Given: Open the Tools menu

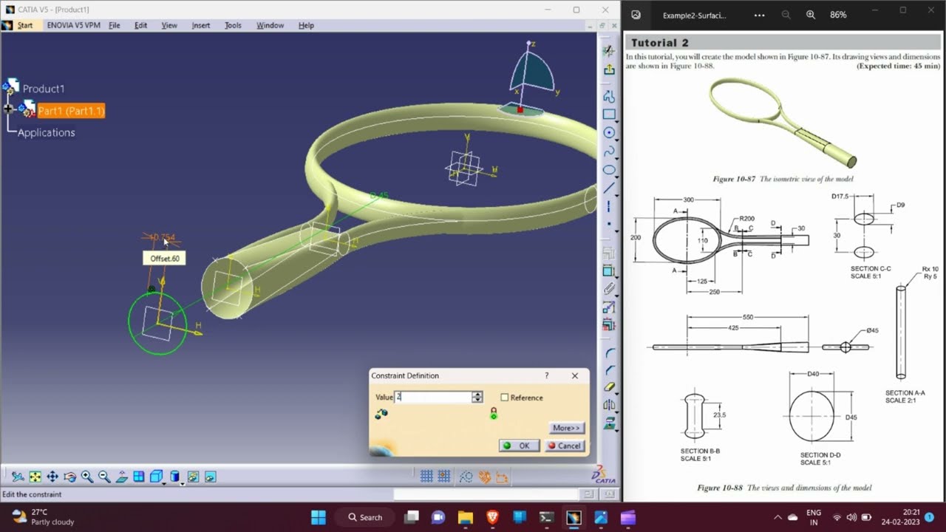Looking at the screenshot, I should point(233,25).
